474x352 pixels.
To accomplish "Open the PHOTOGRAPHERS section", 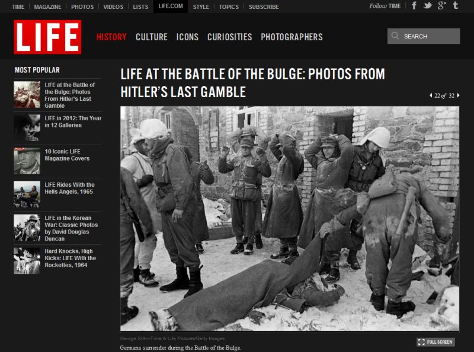I will coord(292,37).
